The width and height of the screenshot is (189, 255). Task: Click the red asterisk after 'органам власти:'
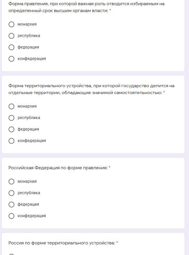tap(110, 11)
